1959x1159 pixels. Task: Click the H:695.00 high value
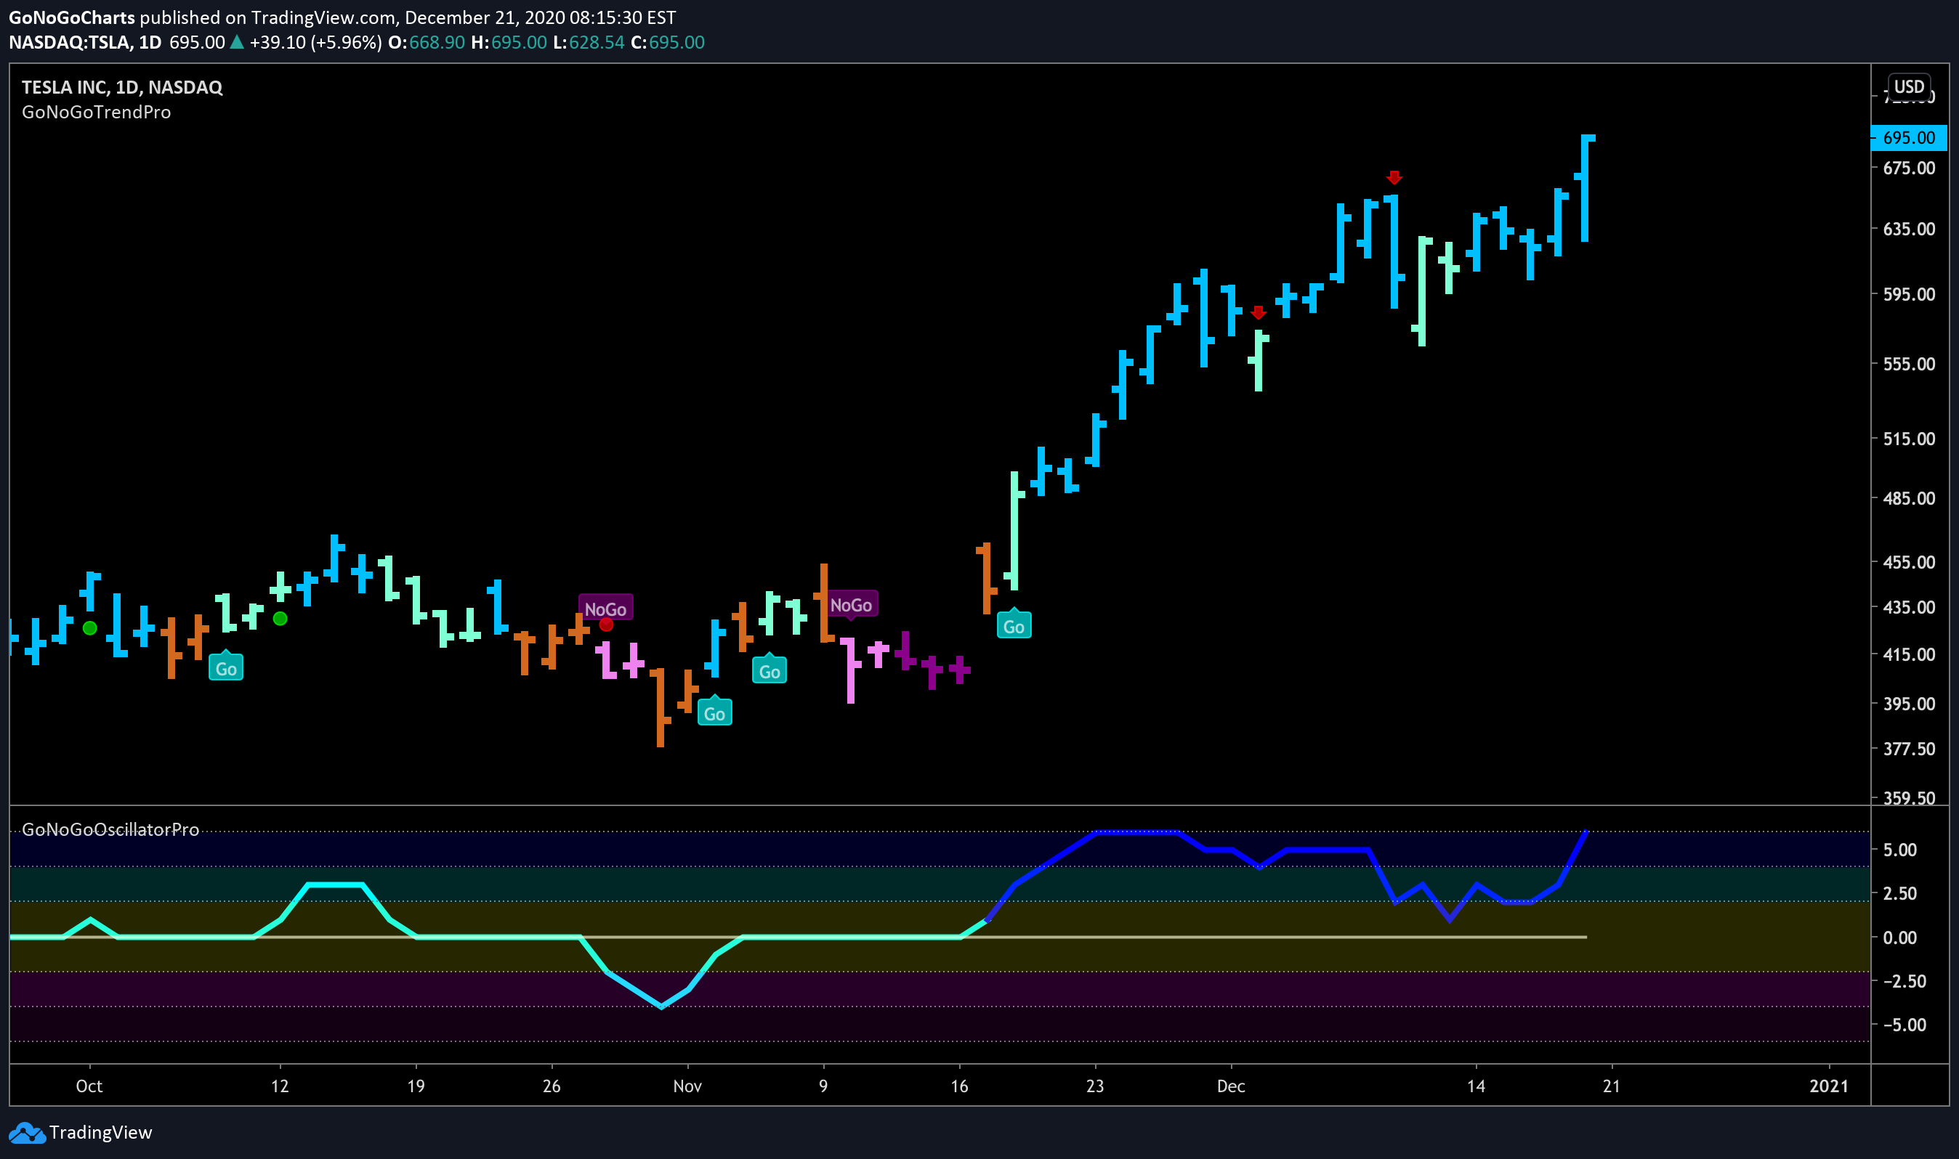pos(509,42)
